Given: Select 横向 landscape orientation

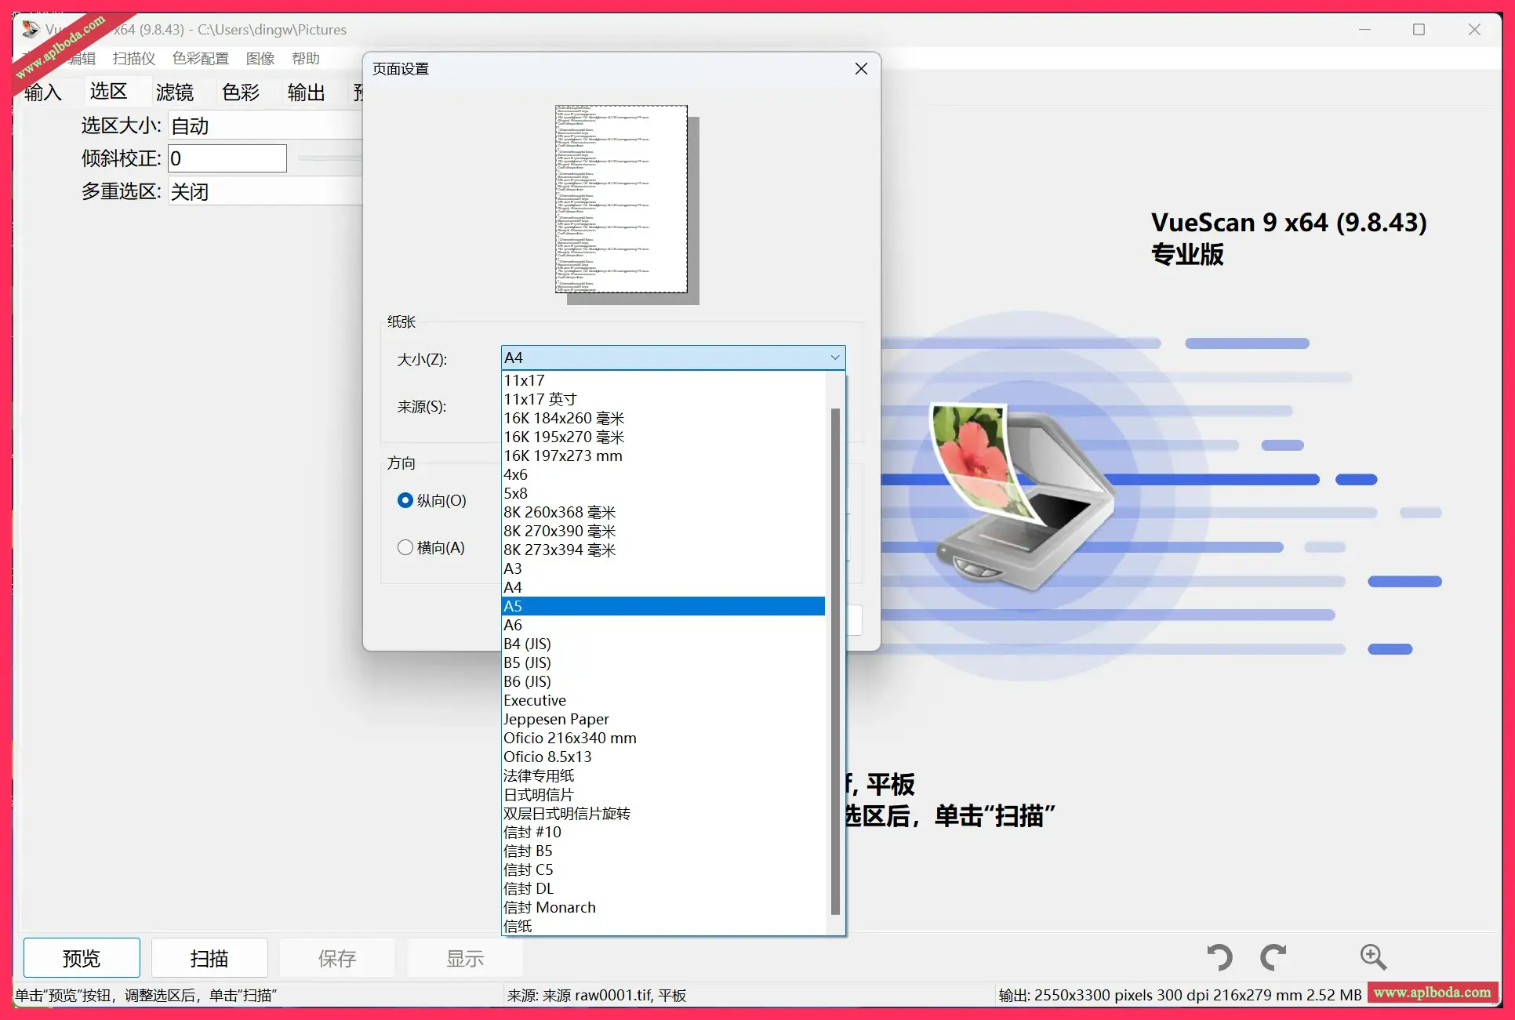Looking at the screenshot, I should point(405,547).
